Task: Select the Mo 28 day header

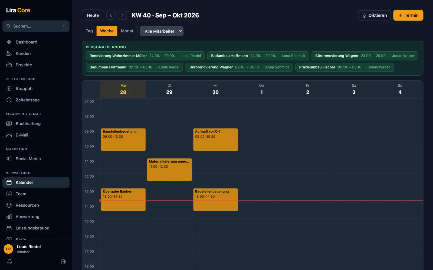Action: [x=123, y=89]
